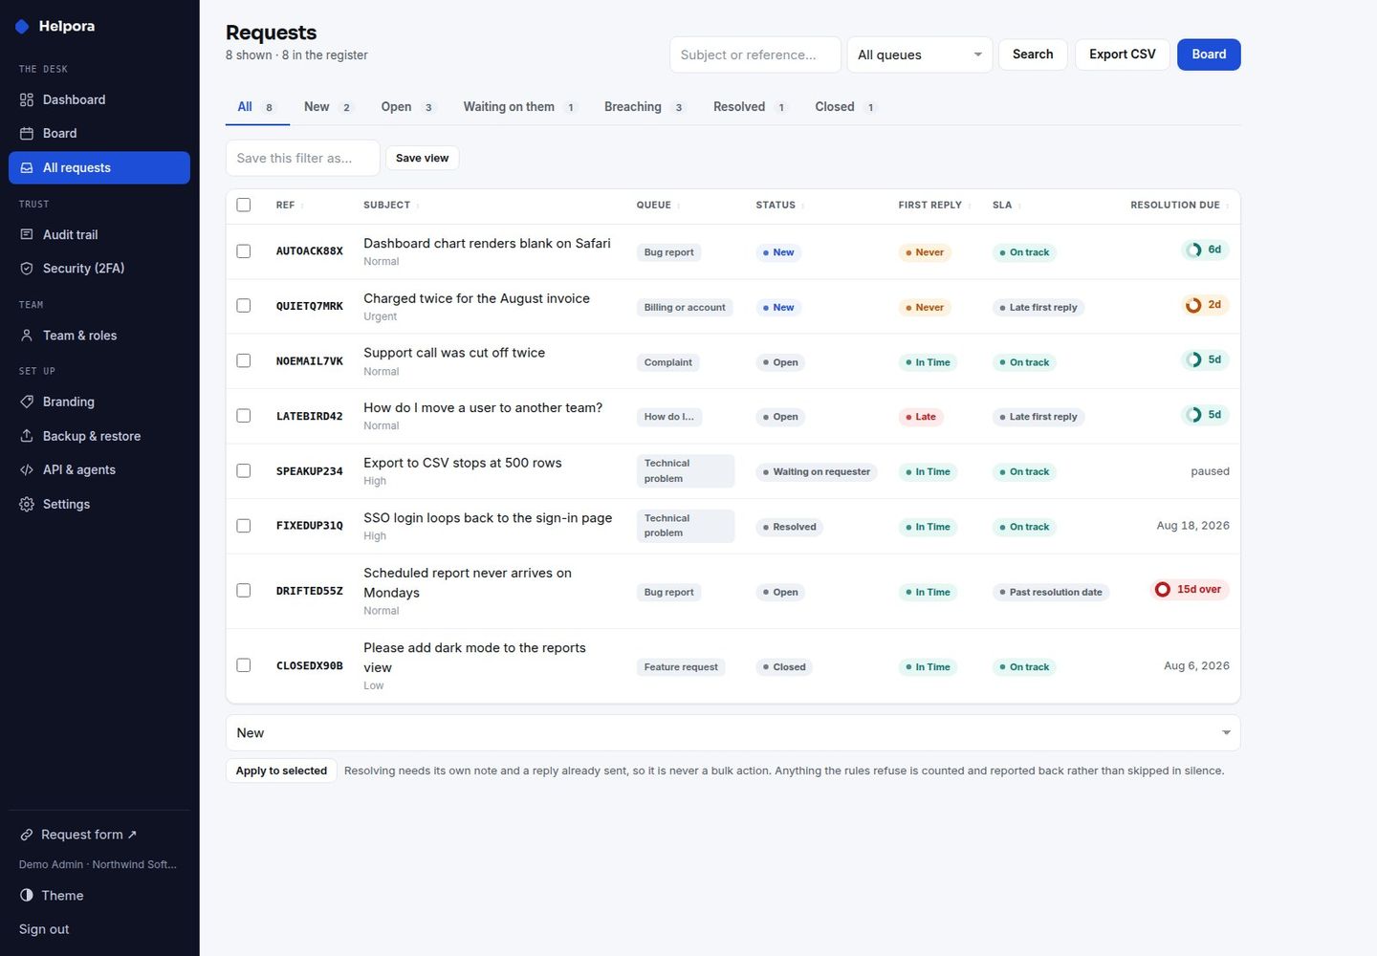Switch to the Waiting on them tab
The height and width of the screenshot is (956, 1377).
[520, 107]
